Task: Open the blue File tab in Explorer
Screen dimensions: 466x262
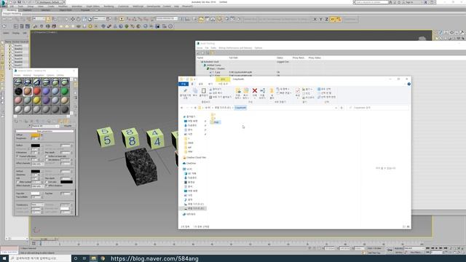Action: point(184,84)
